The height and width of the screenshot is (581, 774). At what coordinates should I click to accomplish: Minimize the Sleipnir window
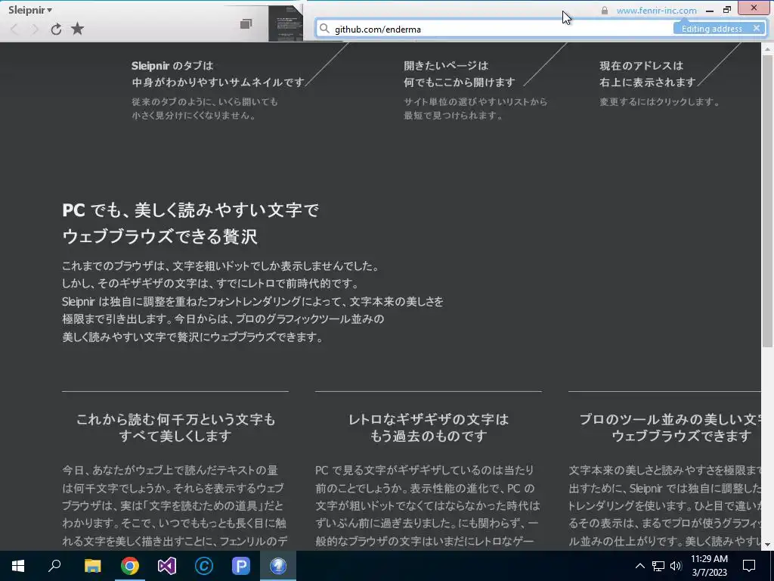(710, 10)
